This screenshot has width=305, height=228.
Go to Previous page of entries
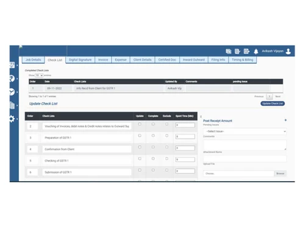tap(259, 97)
